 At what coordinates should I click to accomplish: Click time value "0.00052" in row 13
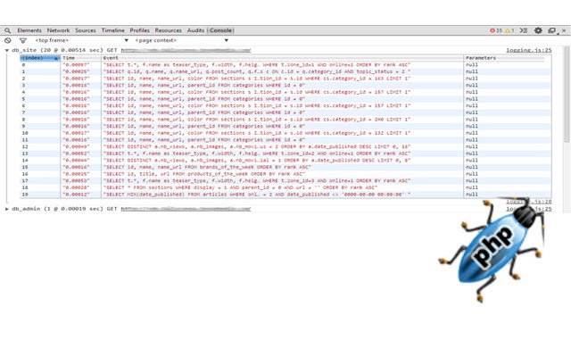coord(76,154)
